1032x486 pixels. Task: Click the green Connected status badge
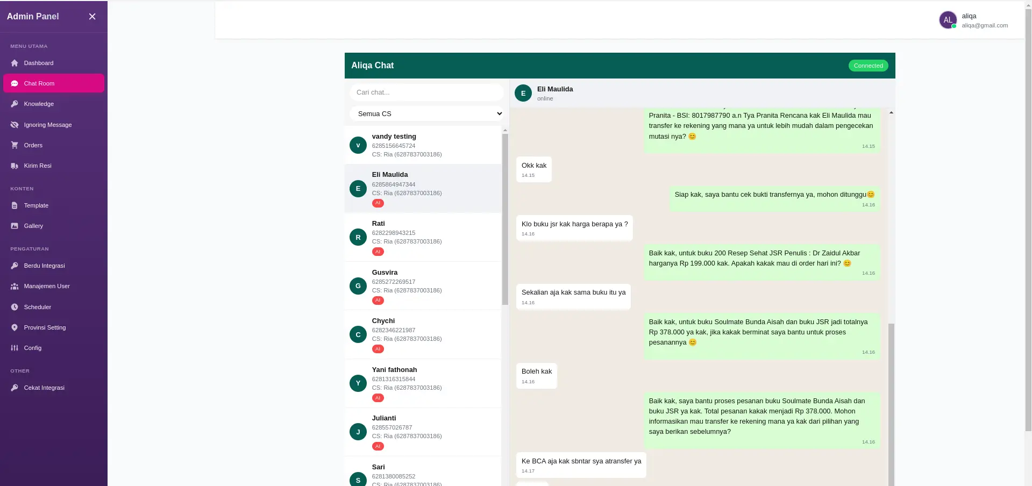coord(867,65)
